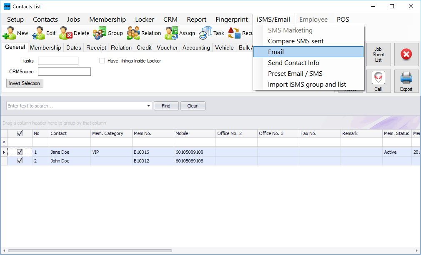The image size is (421, 255).
Task: Click the Contact filter row cell
Action: (x=70, y=142)
